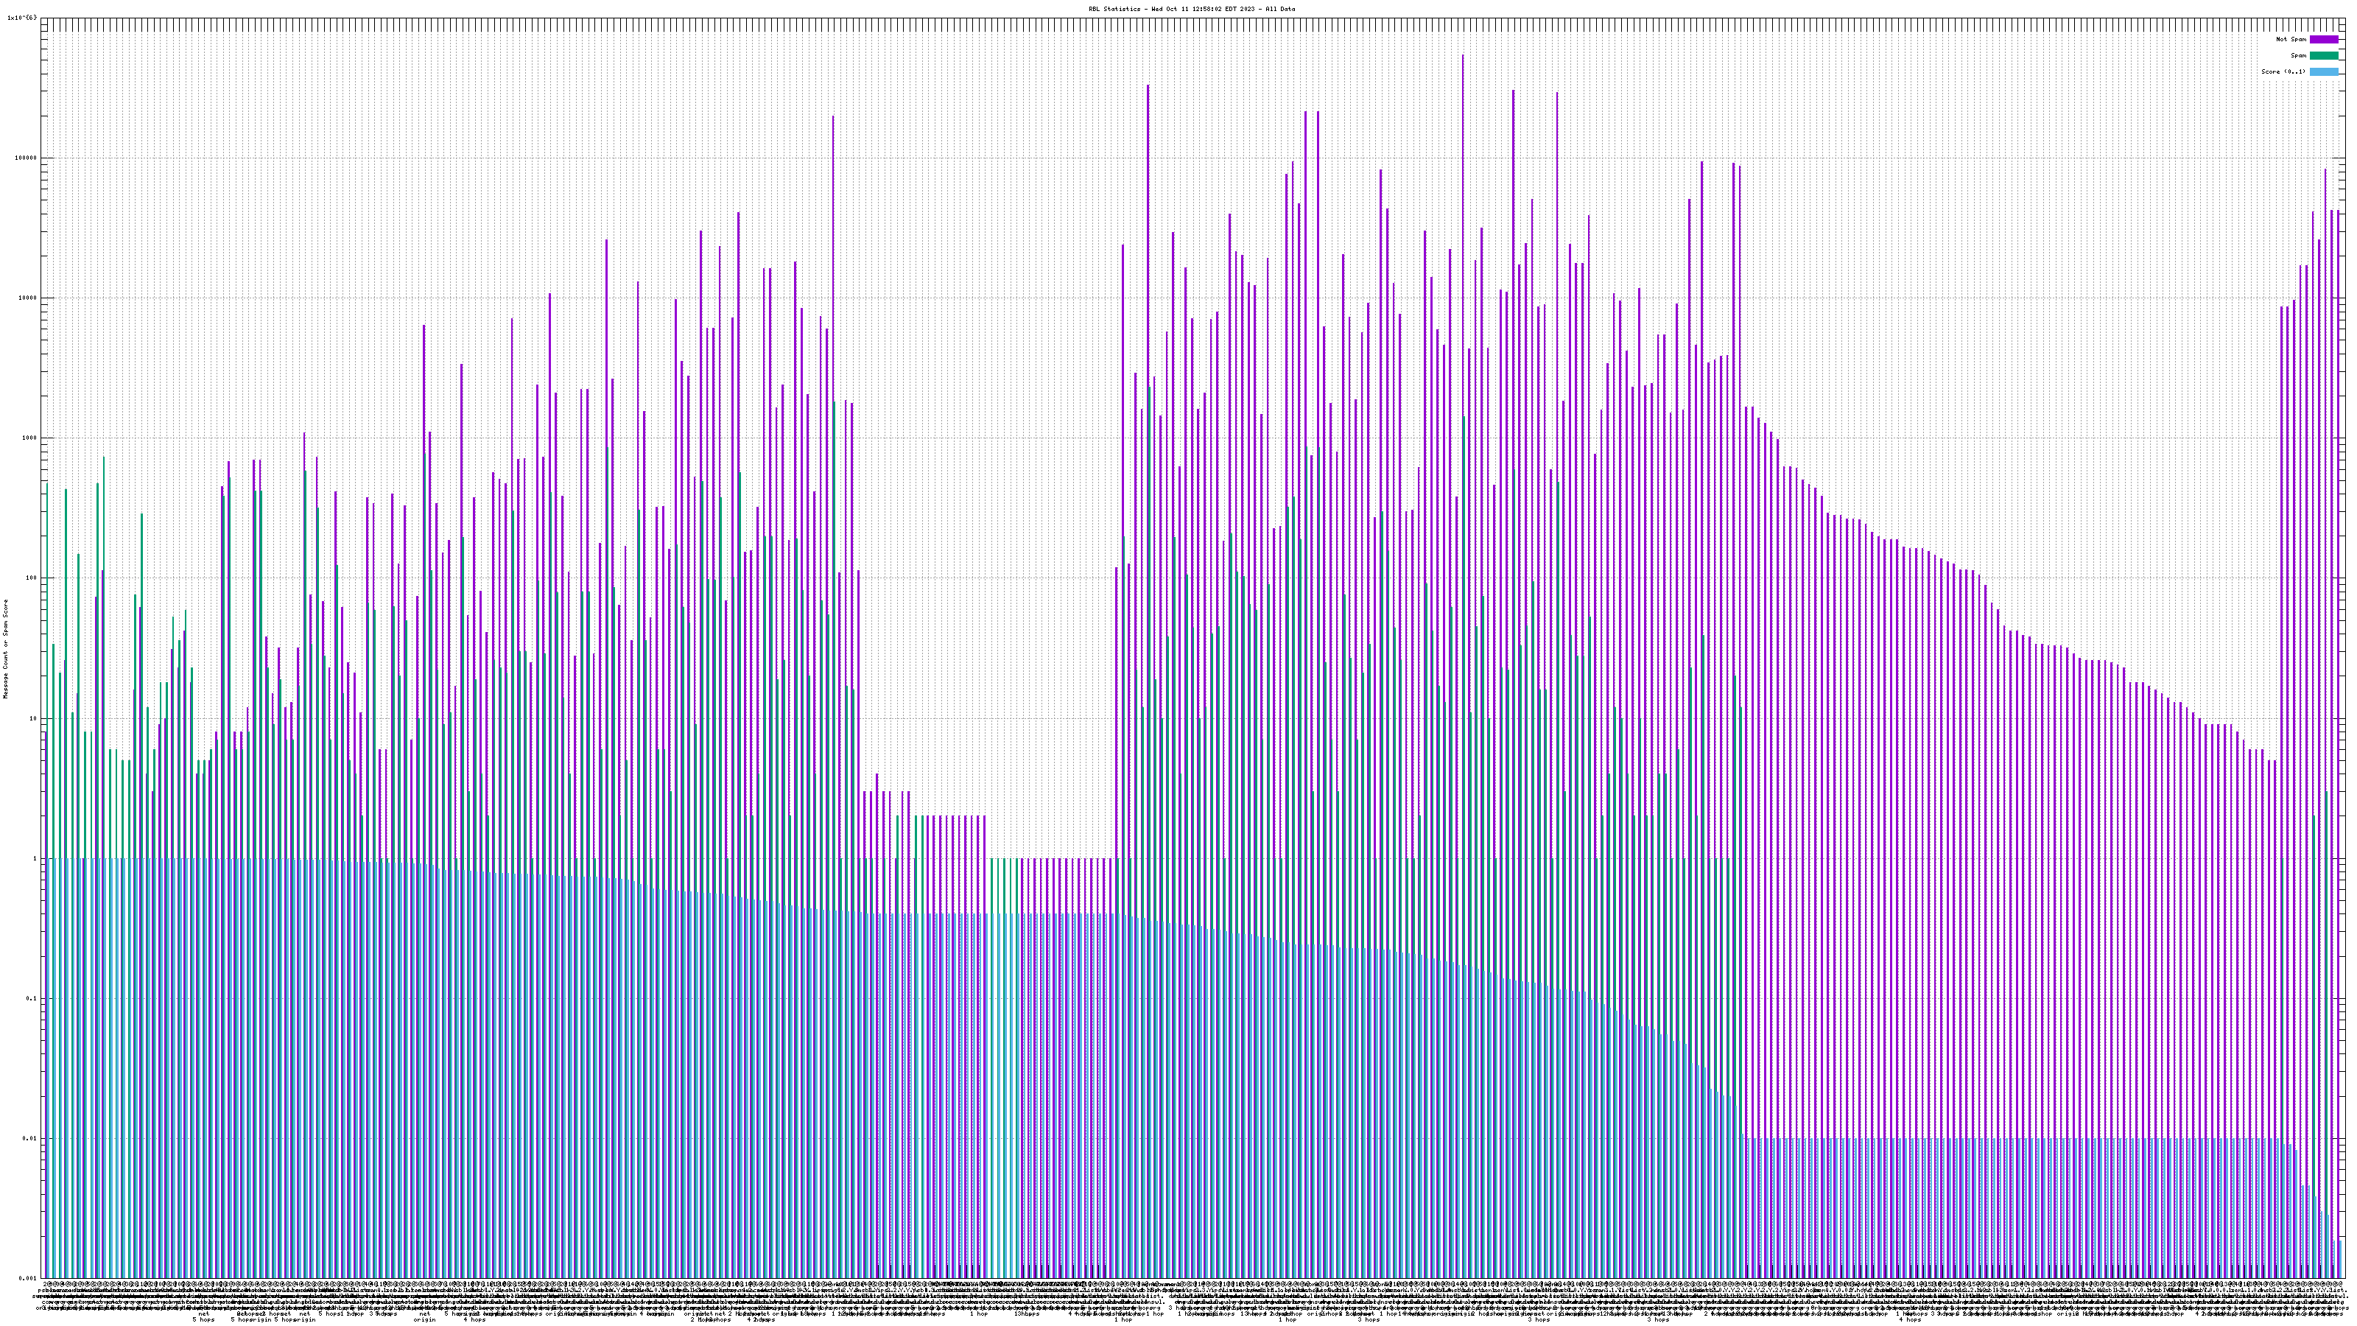Viewport: 2357px width, 1326px height.
Task: Click the 0.001 y-axis tick label
Action: 29,1278
